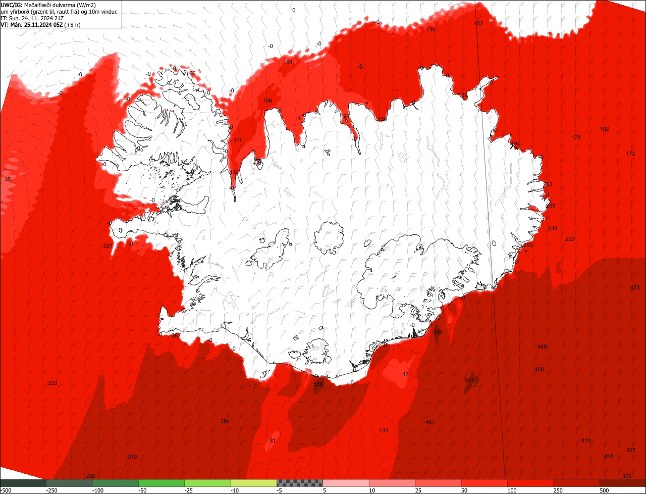The width and height of the screenshot is (646, 494).
Task: Click the value 267 off the southwest peninsula
Action: tap(176, 335)
